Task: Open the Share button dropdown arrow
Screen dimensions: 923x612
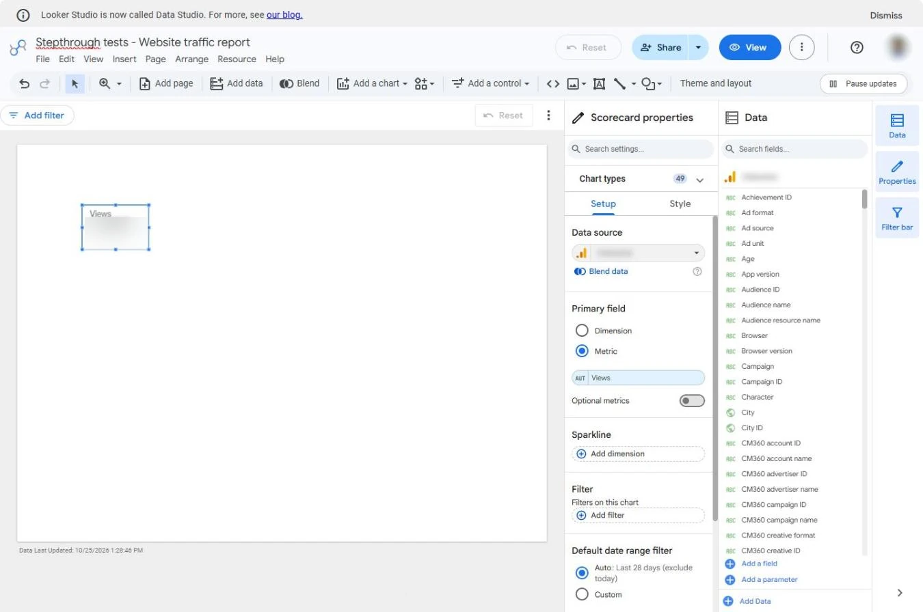Action: 698,47
